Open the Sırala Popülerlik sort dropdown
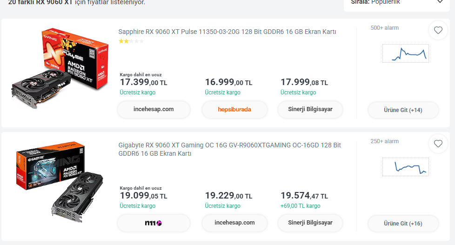 (x=397, y=3)
